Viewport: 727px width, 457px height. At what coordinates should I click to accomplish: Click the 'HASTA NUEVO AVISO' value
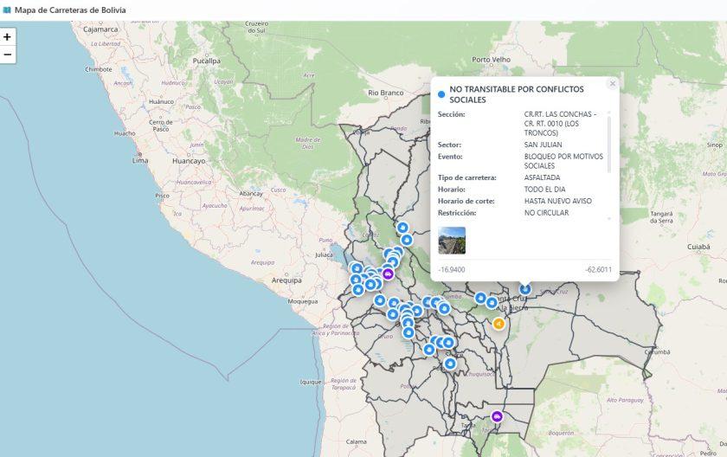[557, 201]
